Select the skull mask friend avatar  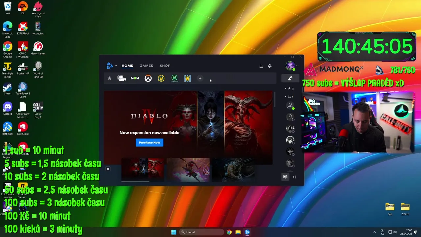pyautogui.click(x=290, y=152)
